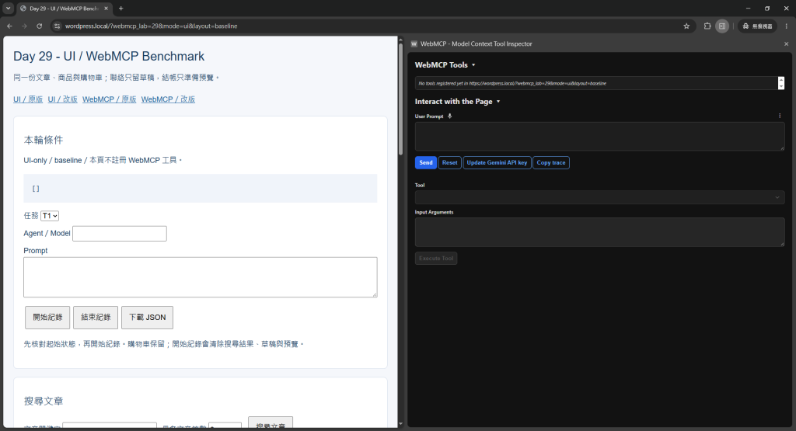Open the tab search dropdown arrow
The image size is (796, 431).
8,8
